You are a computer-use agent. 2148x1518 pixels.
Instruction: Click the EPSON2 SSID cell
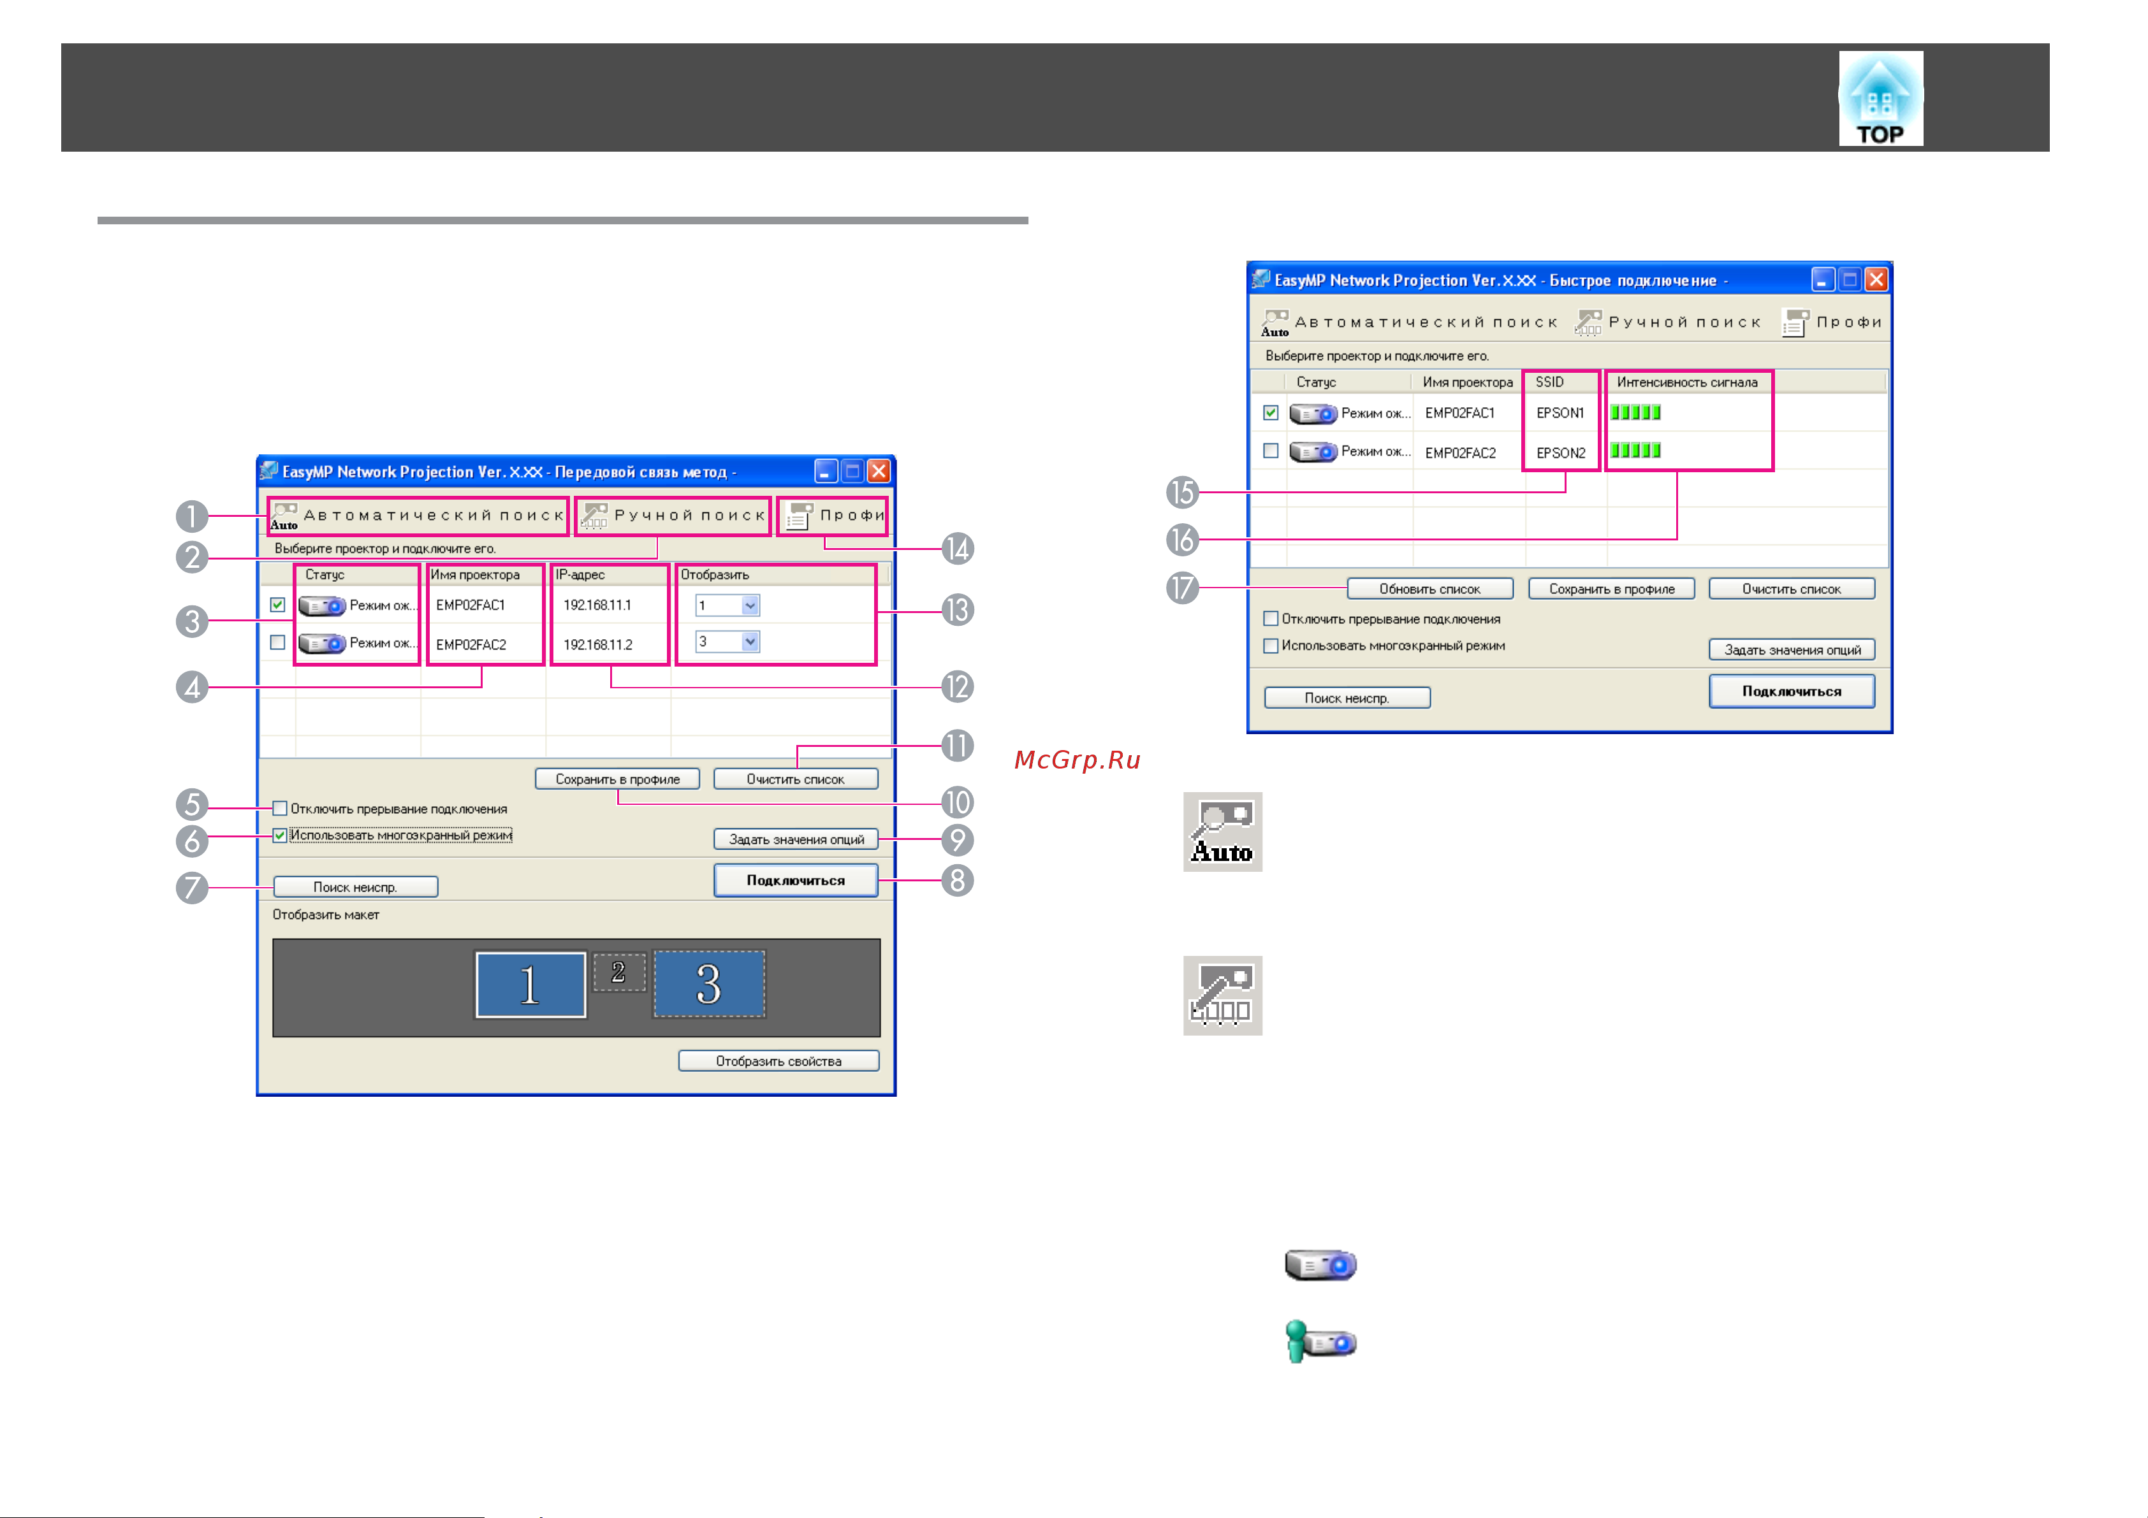pos(1561,452)
